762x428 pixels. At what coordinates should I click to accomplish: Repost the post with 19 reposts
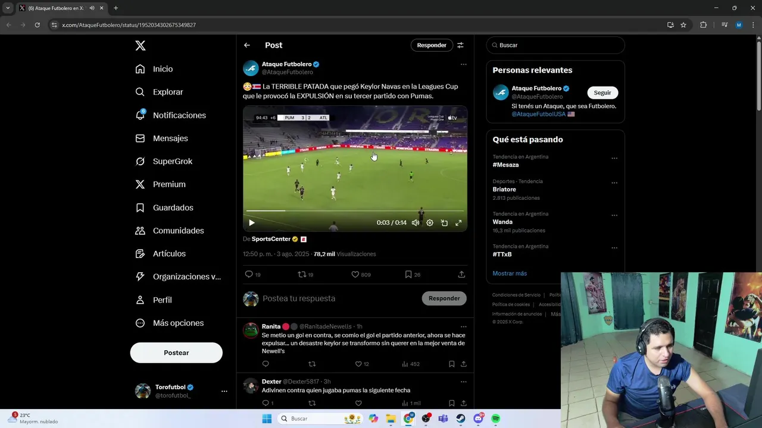(302, 275)
